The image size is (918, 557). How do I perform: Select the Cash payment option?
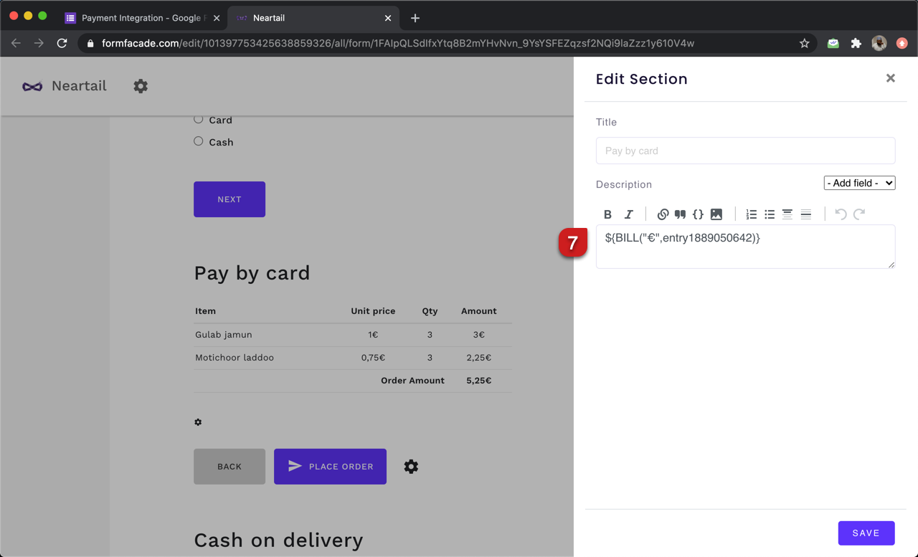tap(199, 141)
